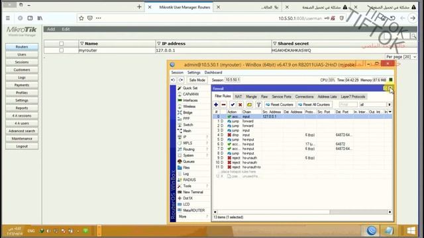Toggle Safe Mode in WinBox
Screen dimensions: 424x238
pyautogui.click(x=197, y=80)
